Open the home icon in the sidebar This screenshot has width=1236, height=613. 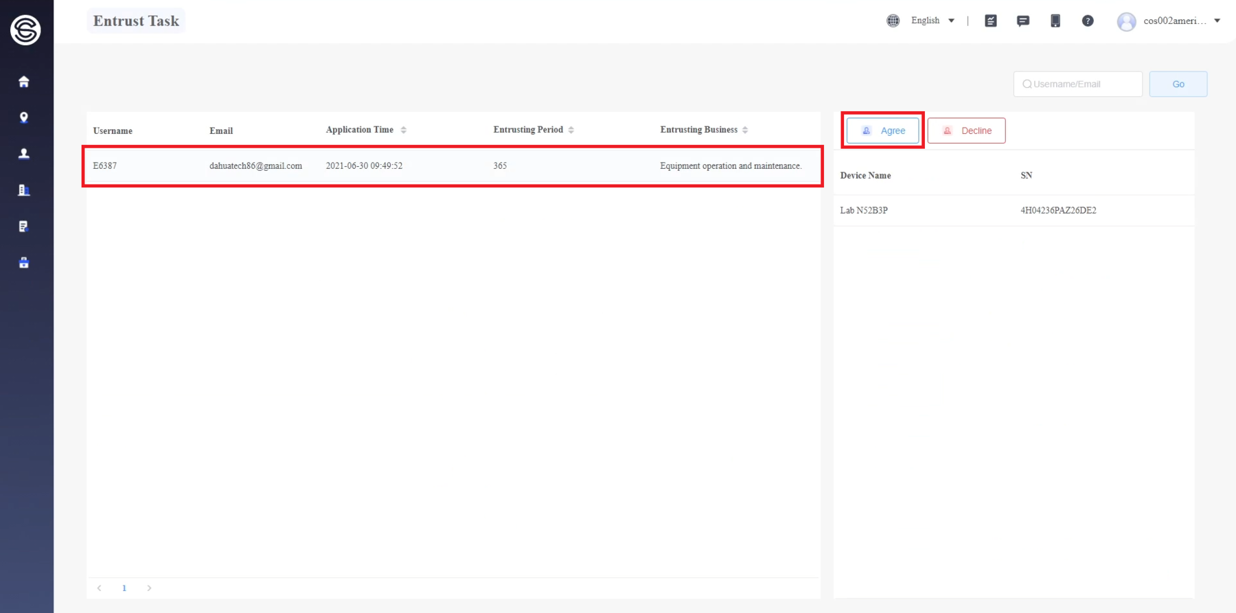click(x=24, y=82)
